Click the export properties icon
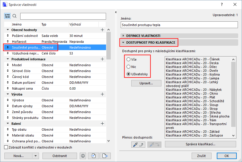Viewport: 242px width, 162px height. 105,156
